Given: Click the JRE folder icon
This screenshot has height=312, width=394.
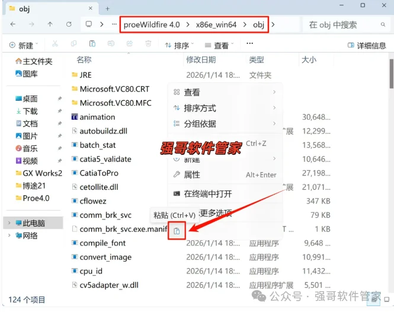Looking at the screenshot, I should [x=75, y=75].
